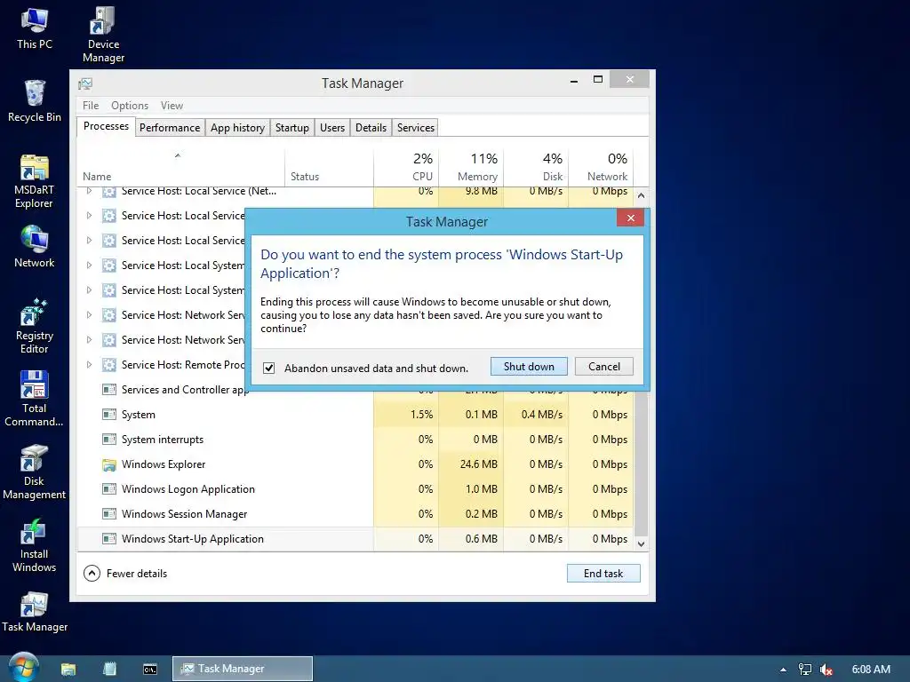Switch to the Users tab
Viewport: 910px width, 682px height.
[x=332, y=128]
